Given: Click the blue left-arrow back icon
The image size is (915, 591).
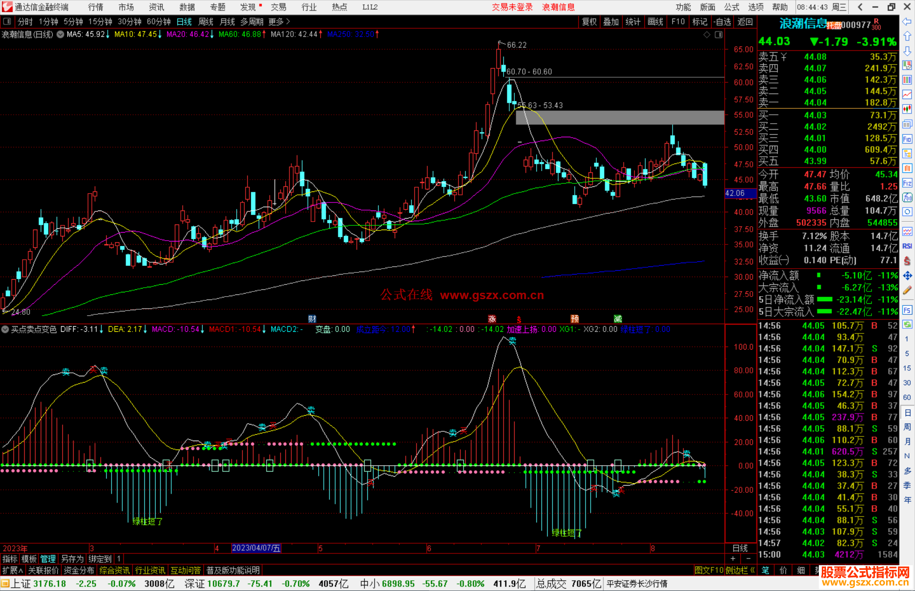Looking at the screenshot, I should pyautogui.click(x=907, y=22).
